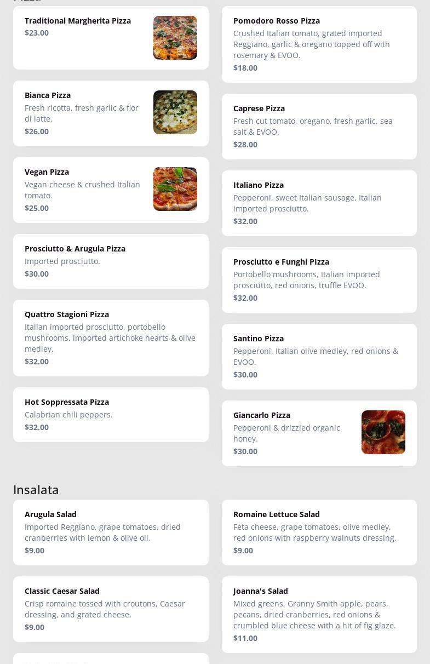Open the Traditional Margherita Pizza photo

coord(175,38)
